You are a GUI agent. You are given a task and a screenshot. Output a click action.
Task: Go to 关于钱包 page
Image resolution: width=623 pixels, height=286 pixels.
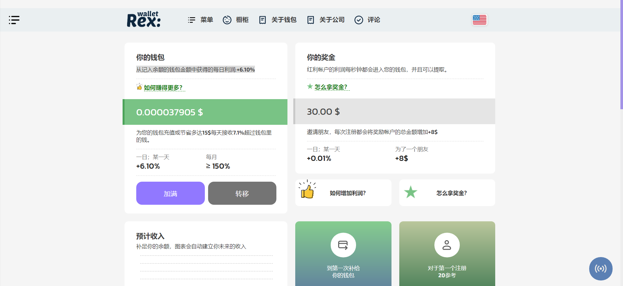click(x=278, y=20)
